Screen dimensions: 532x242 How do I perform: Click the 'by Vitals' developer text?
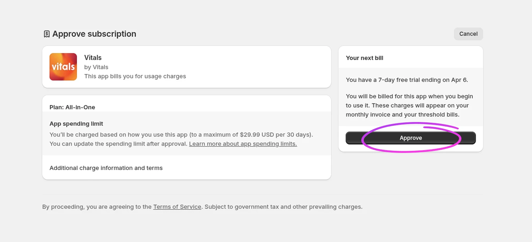[96, 67]
